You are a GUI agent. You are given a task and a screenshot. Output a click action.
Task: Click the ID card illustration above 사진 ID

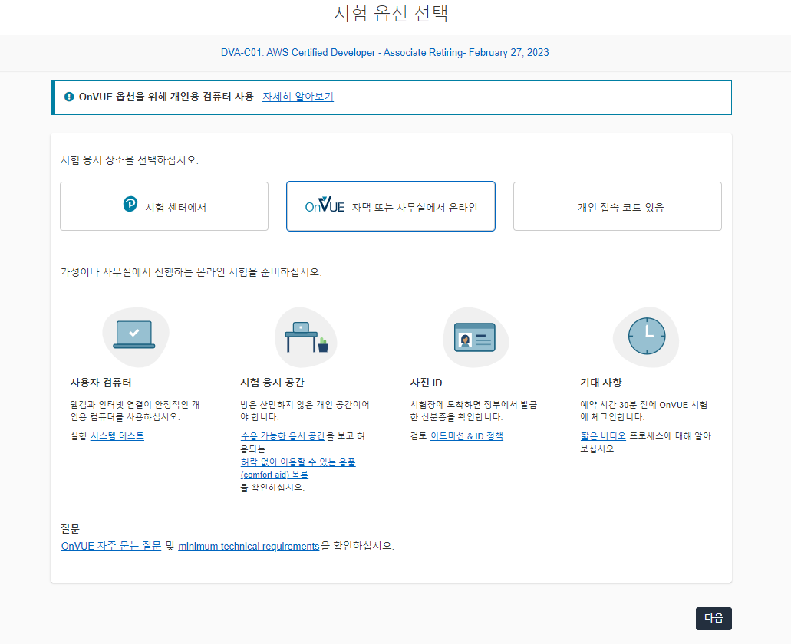[x=475, y=337]
